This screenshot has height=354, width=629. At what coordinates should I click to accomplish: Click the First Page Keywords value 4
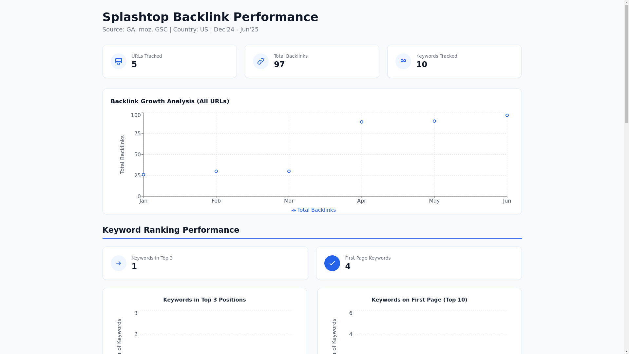348,266
